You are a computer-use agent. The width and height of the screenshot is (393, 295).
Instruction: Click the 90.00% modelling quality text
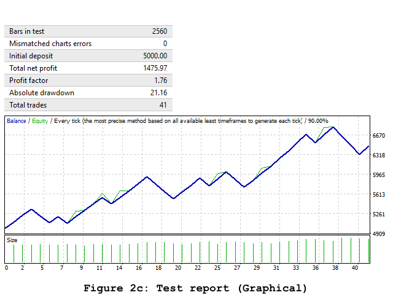318,121
